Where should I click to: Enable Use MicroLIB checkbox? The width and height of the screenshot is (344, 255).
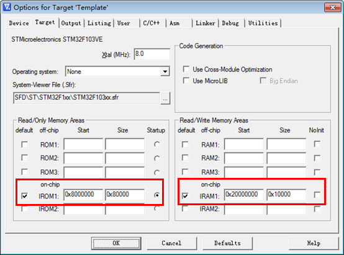[186, 81]
